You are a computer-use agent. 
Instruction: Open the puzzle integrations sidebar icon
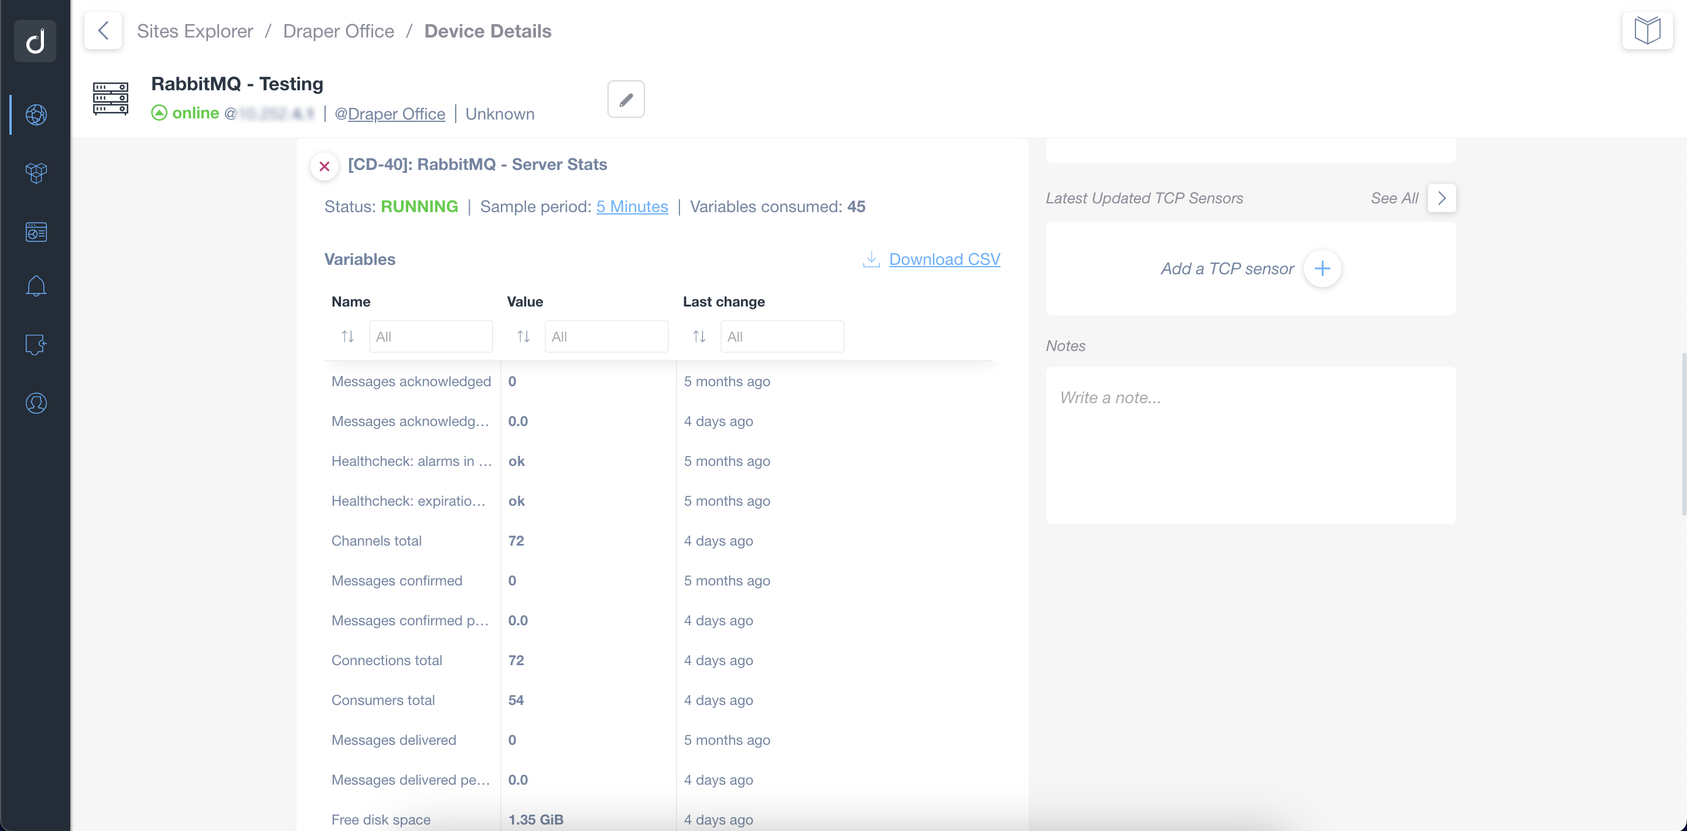click(36, 344)
